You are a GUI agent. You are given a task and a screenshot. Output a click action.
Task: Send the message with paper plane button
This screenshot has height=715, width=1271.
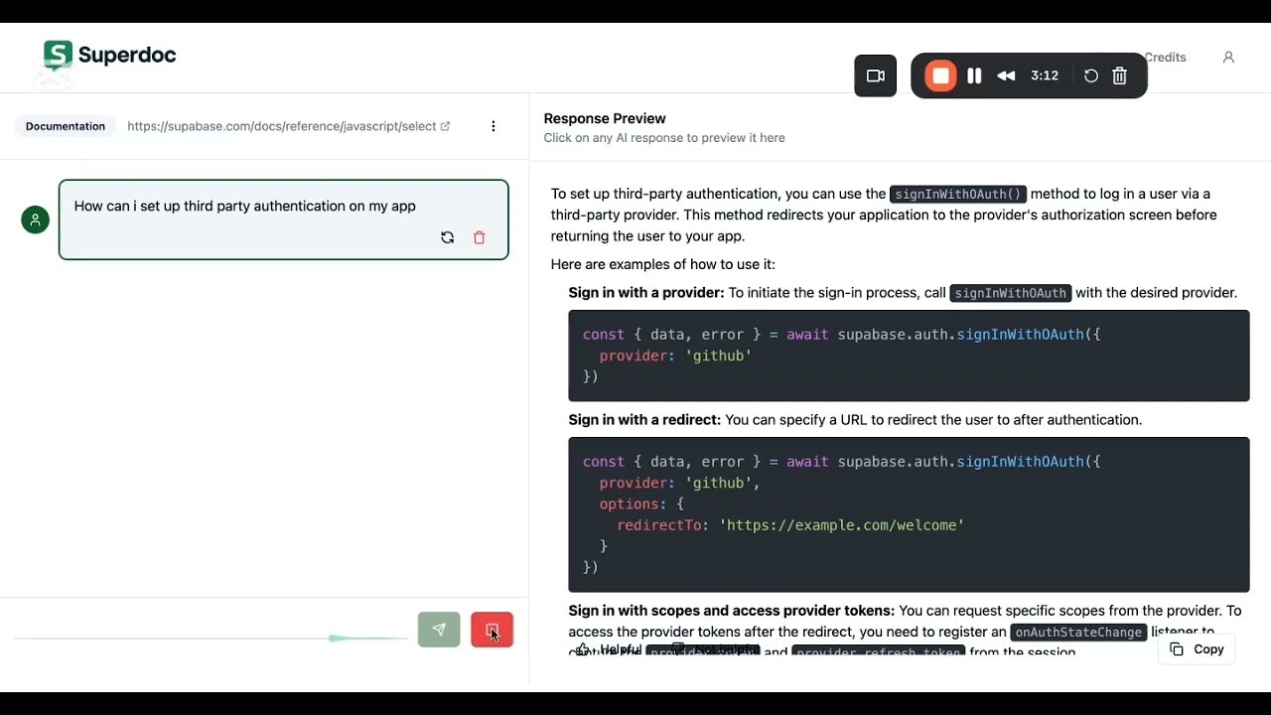tap(439, 630)
